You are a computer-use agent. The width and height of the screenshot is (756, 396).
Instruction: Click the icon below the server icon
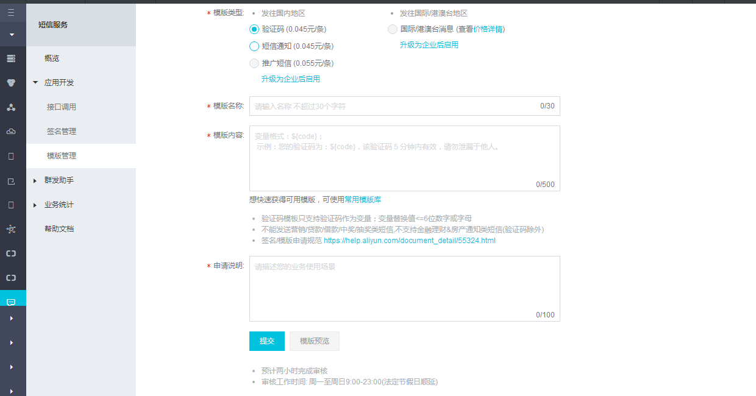click(11, 83)
